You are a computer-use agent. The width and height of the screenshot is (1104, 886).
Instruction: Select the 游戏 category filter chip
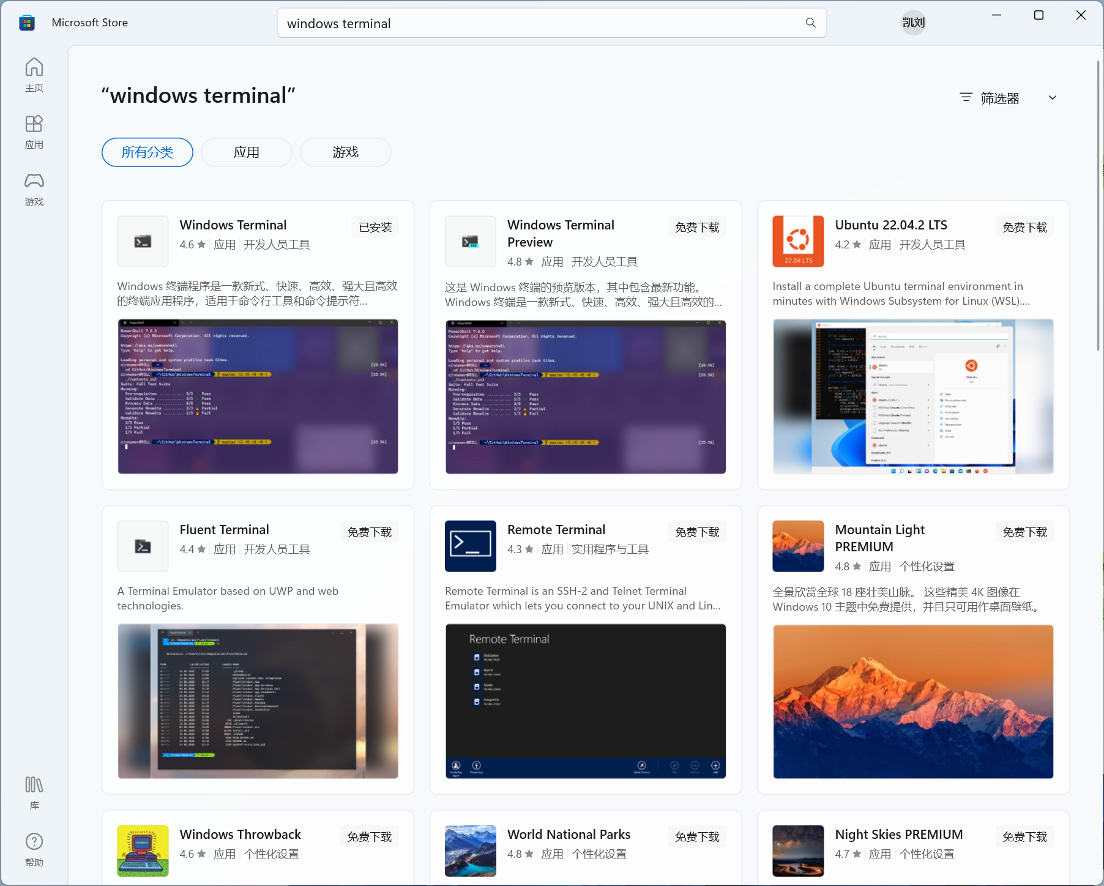346,152
